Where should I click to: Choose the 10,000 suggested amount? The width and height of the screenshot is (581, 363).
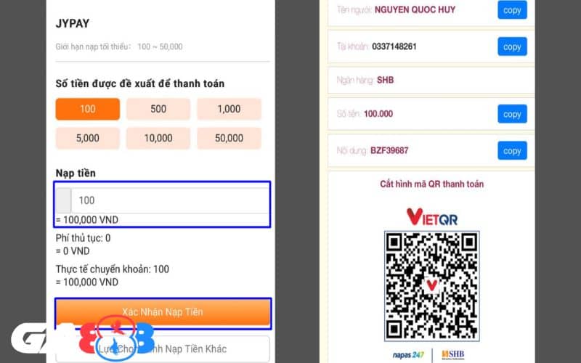158,138
